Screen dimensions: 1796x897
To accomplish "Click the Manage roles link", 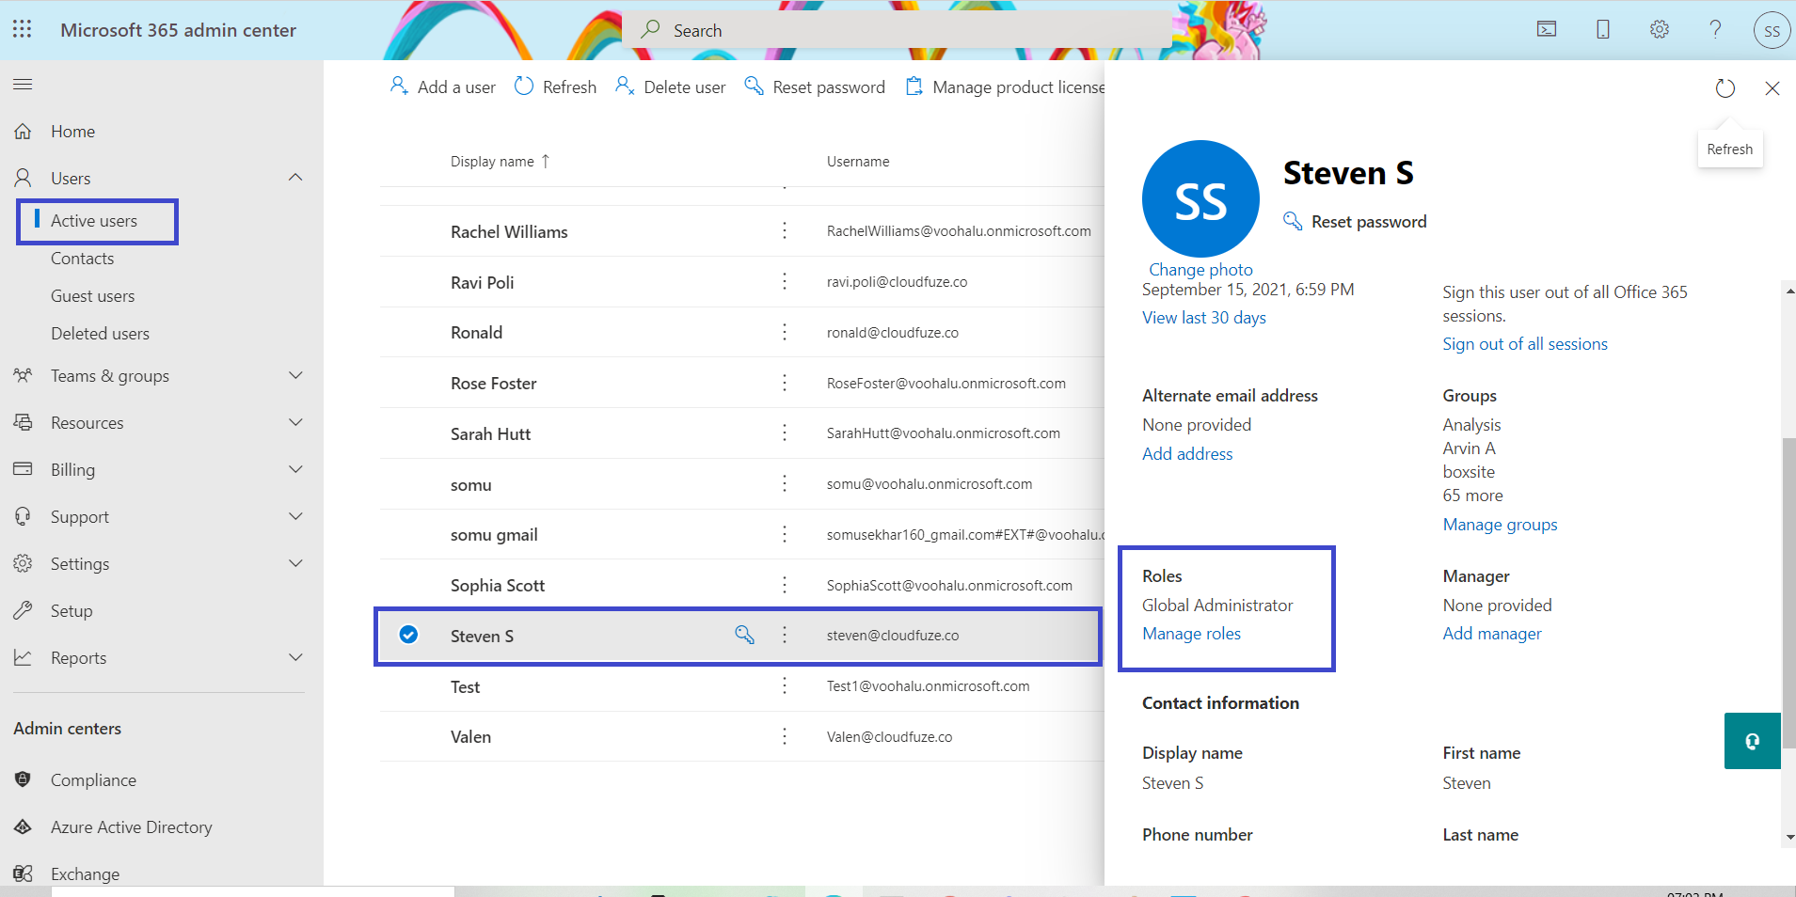I will point(1191,634).
